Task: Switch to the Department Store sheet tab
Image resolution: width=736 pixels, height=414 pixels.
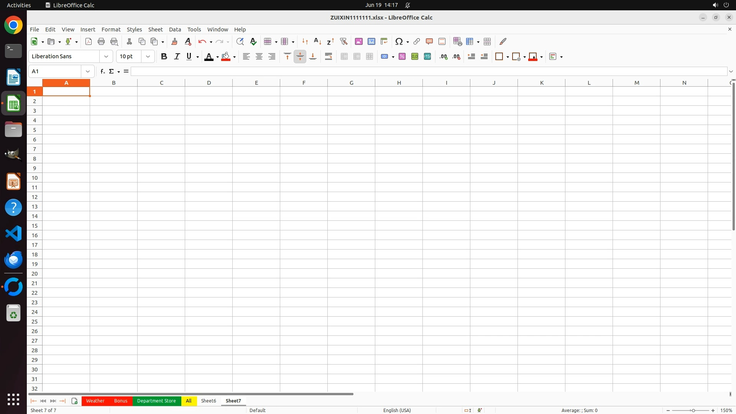Action: click(156, 401)
